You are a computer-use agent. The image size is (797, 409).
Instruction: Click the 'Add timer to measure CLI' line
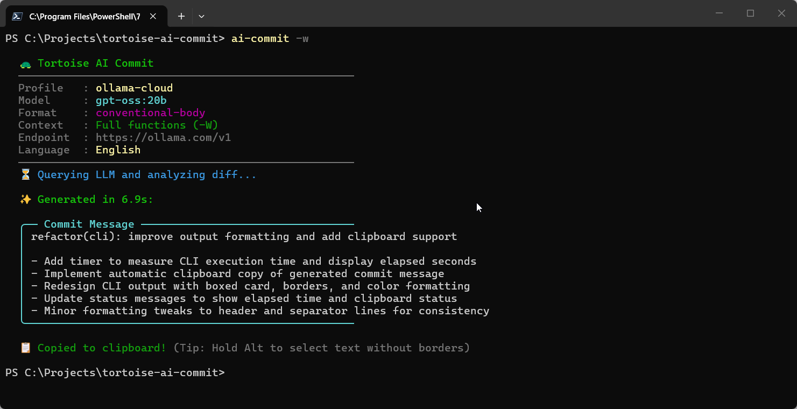pos(254,262)
